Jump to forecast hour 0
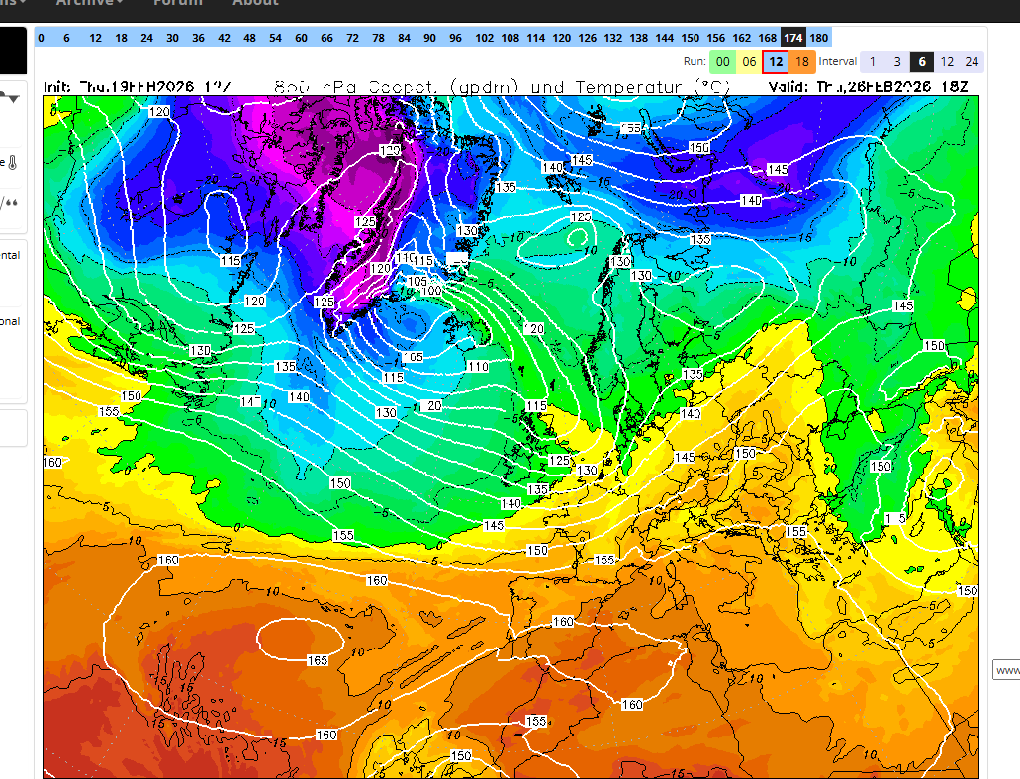Image resolution: width=1020 pixels, height=779 pixels. click(41, 38)
